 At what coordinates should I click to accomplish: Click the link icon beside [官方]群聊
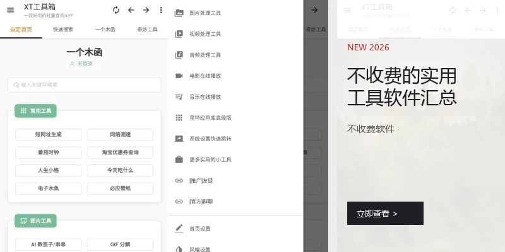[x=179, y=202]
